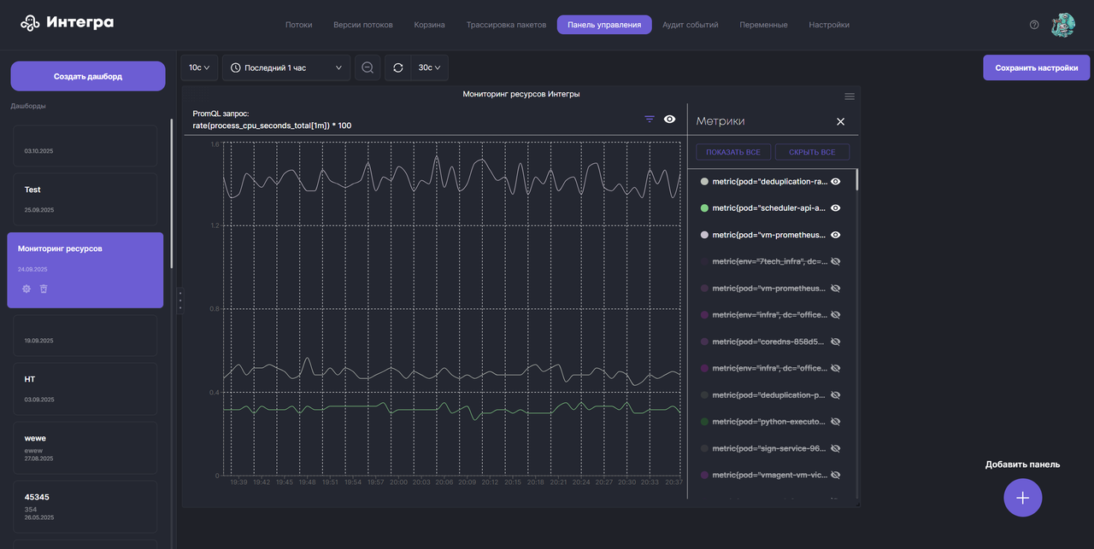1094x549 pixels.
Task: Click the user avatar in top right
Action: (1063, 25)
